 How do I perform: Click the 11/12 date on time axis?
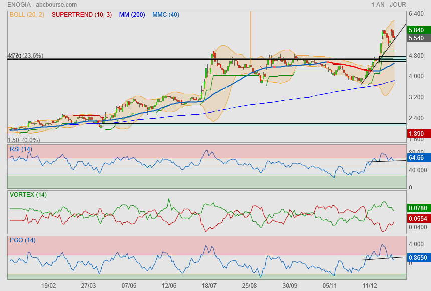click(370, 285)
